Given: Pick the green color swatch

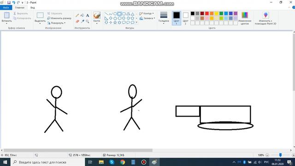Looking at the screenshot, I should pos(221,13).
